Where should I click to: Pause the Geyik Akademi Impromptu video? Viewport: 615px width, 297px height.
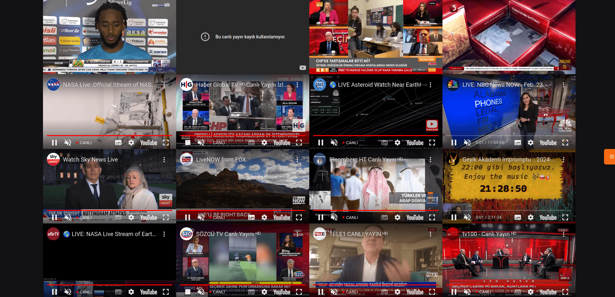pyautogui.click(x=454, y=217)
